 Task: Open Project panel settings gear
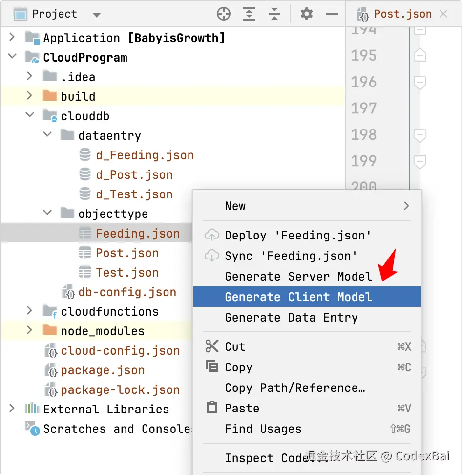(x=307, y=14)
